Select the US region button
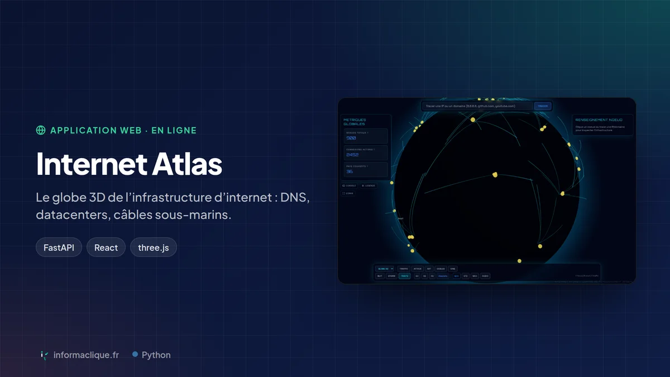 tap(424, 276)
